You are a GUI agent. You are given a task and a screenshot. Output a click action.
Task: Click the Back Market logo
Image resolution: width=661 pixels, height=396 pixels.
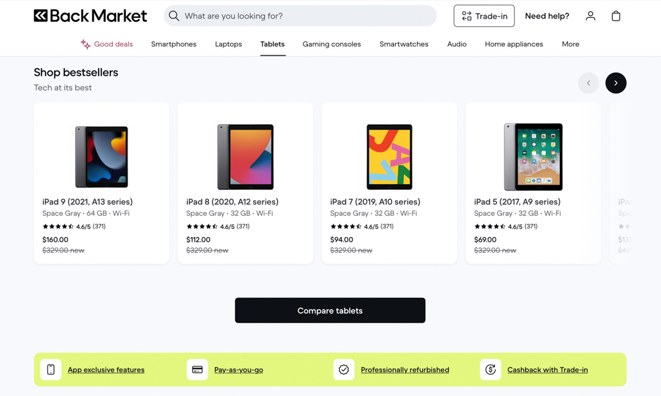[x=90, y=16]
